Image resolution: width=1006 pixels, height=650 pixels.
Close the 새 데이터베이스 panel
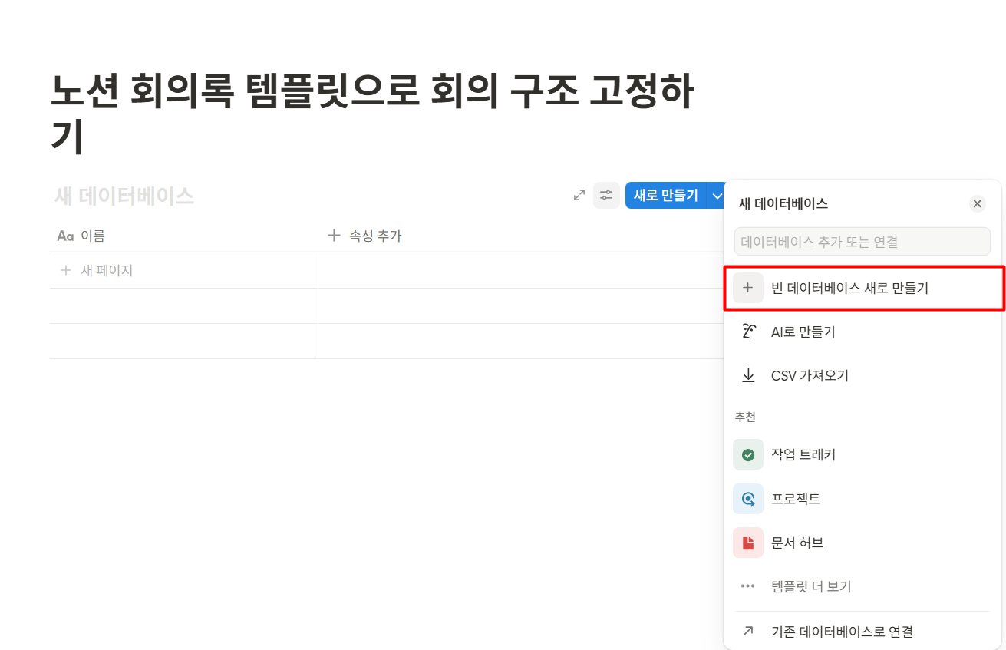[x=977, y=203]
